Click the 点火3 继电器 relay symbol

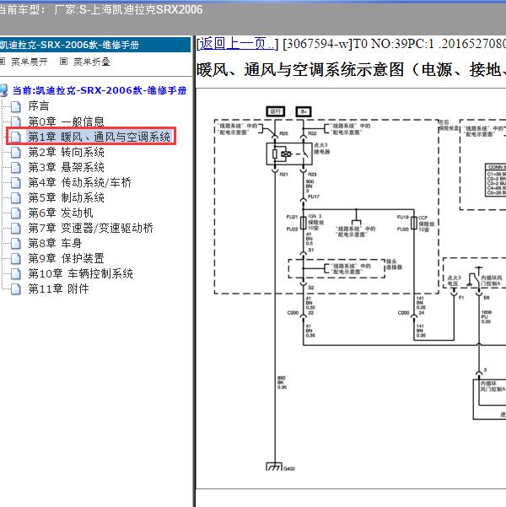pos(289,154)
